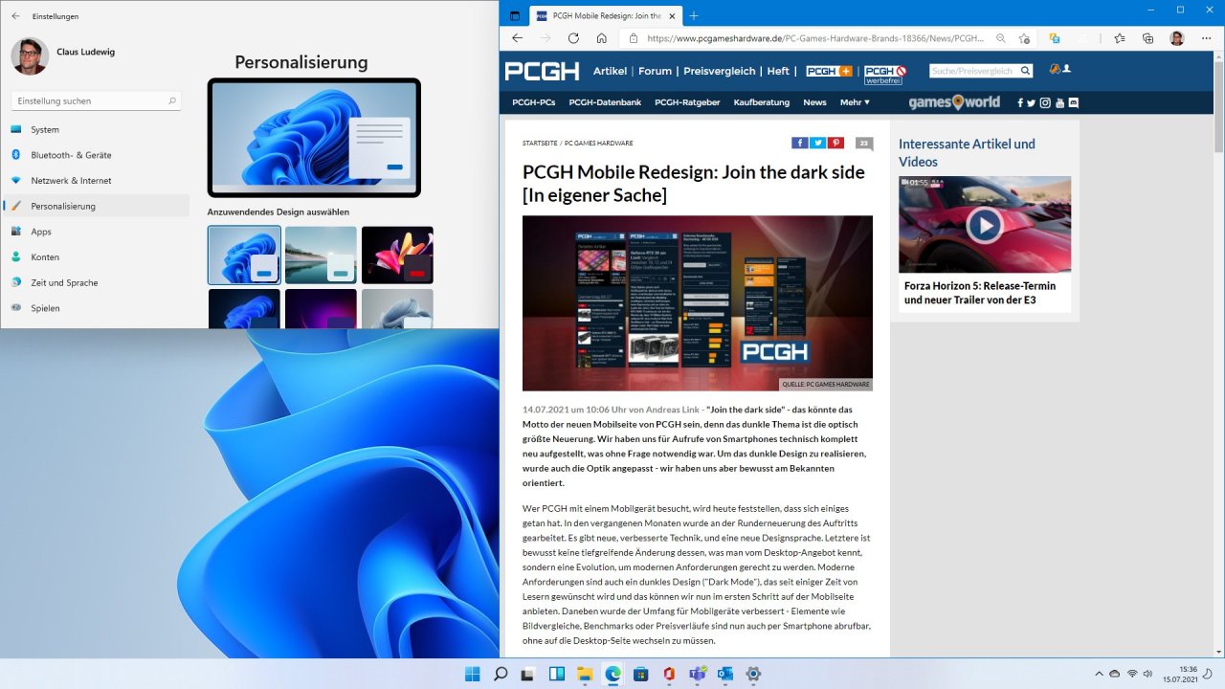1225x689 pixels.
Task: Open File Explorer from the taskbar
Action: (x=585, y=674)
